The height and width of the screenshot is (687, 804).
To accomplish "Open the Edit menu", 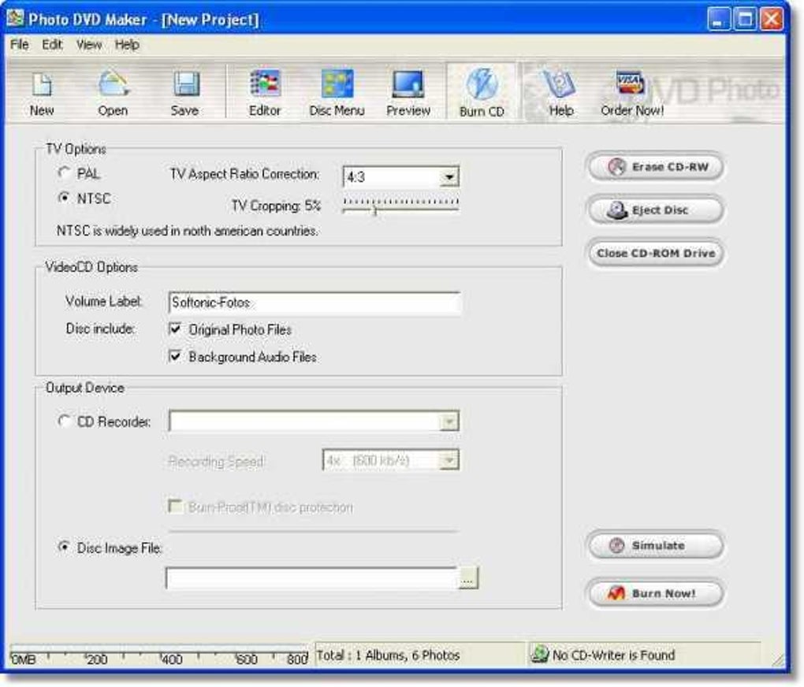I will point(52,45).
